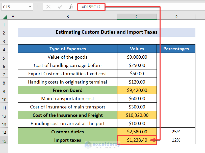Select column D header
The height and width of the screenshot is (153, 205).
coord(176,17)
